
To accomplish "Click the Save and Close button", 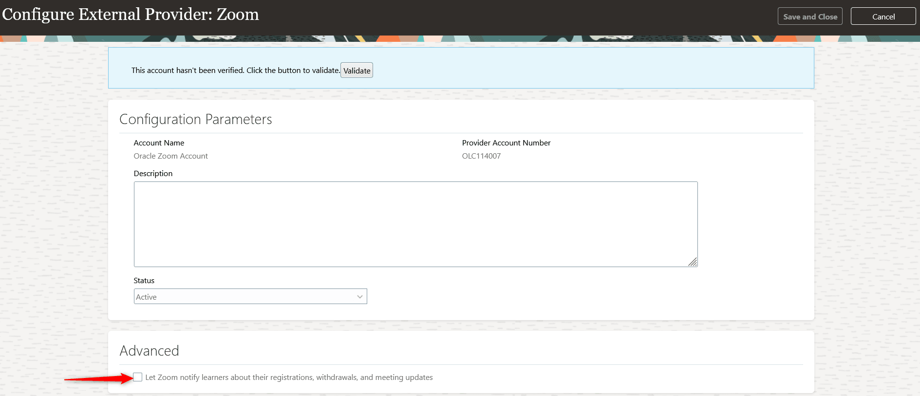I will pyautogui.click(x=810, y=17).
